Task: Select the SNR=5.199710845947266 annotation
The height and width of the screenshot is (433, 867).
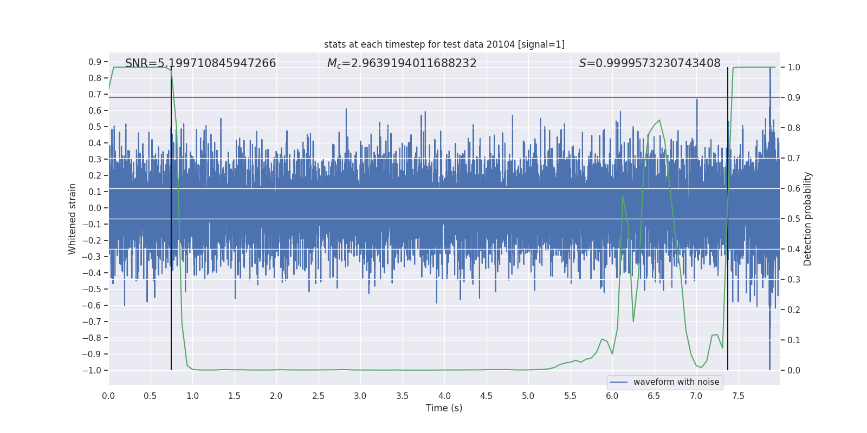Action: coord(200,63)
